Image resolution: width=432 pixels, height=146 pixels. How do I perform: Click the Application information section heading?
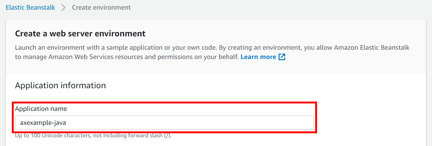click(x=60, y=85)
